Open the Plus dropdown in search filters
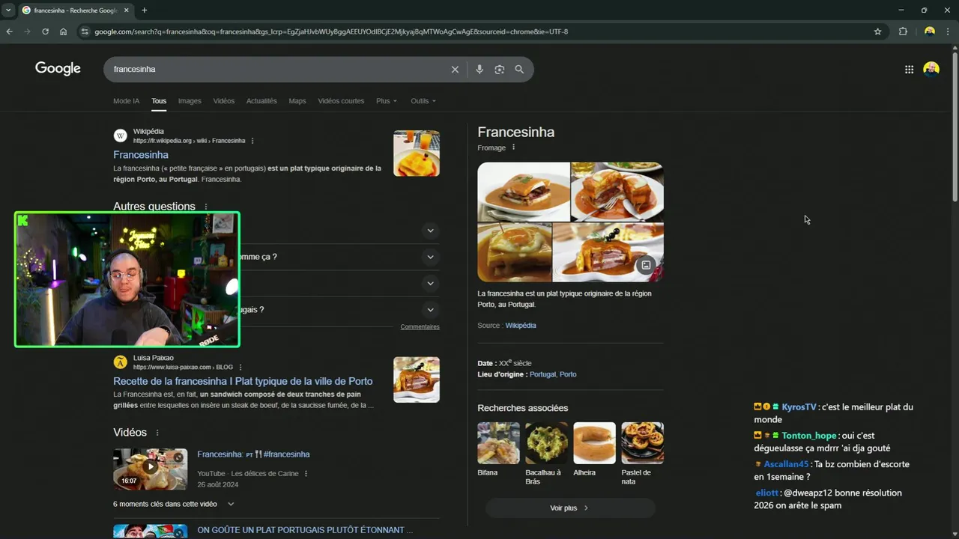This screenshot has width=959, height=539. coord(387,101)
